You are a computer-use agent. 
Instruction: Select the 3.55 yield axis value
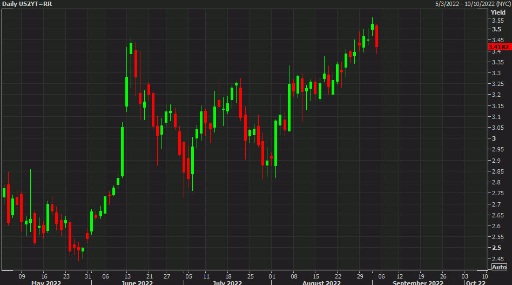pos(497,21)
